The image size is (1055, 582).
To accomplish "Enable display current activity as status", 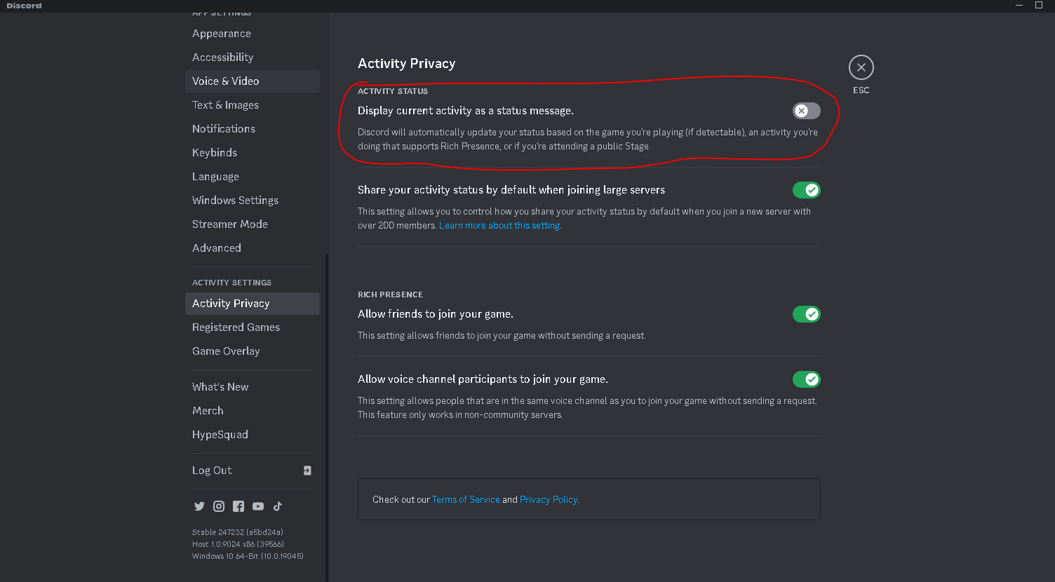I will (x=806, y=111).
